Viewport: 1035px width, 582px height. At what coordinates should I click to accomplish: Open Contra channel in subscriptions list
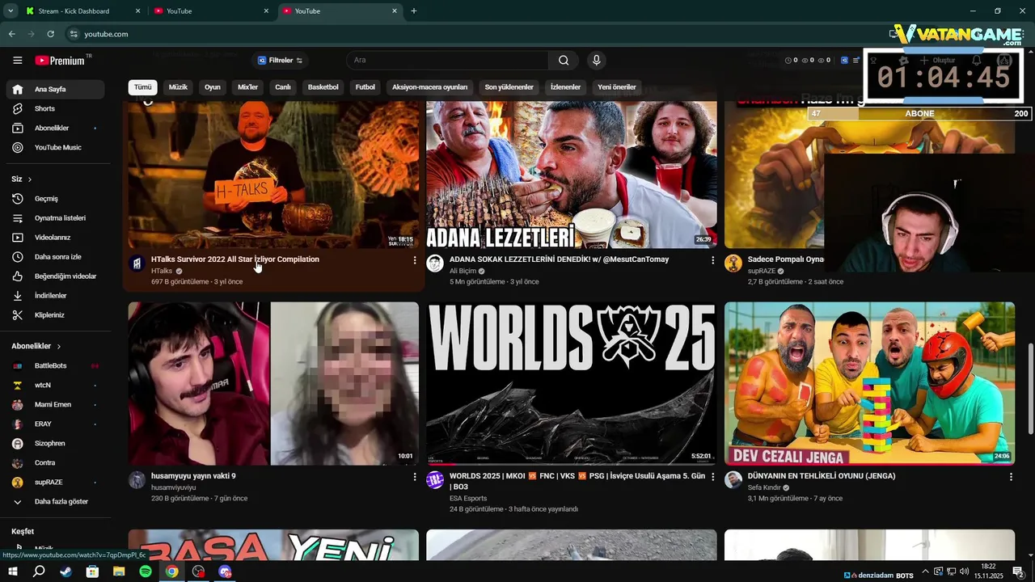[x=55, y=463]
